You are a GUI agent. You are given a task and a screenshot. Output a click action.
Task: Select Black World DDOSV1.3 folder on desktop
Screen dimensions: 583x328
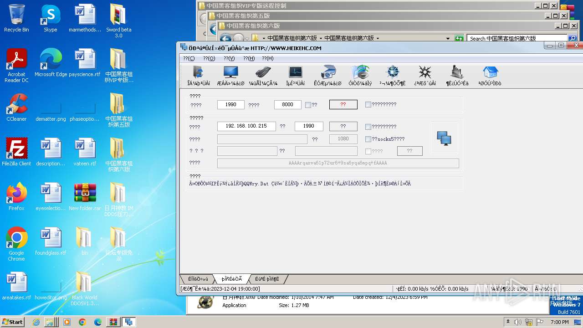point(84,289)
